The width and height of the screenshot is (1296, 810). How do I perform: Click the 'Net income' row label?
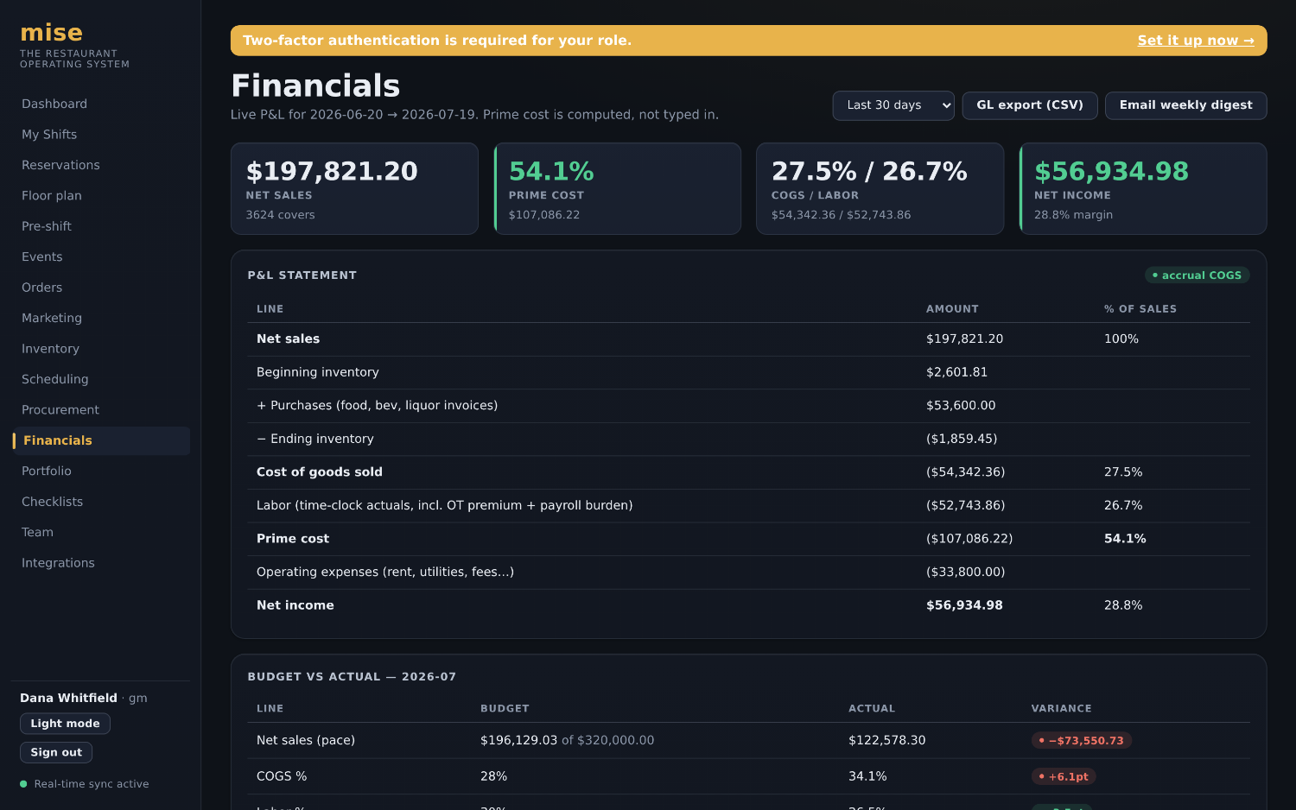click(295, 605)
